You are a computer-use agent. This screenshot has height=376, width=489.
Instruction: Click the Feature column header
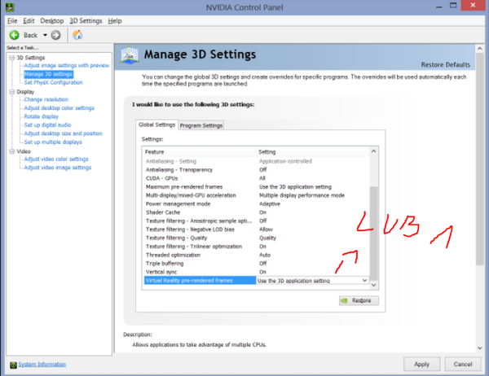200,151
